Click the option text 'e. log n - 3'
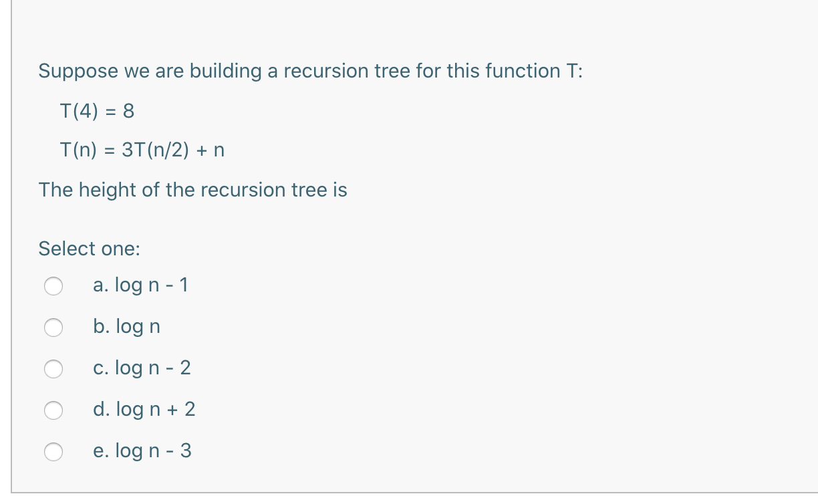The width and height of the screenshot is (818, 496). pyautogui.click(x=142, y=451)
